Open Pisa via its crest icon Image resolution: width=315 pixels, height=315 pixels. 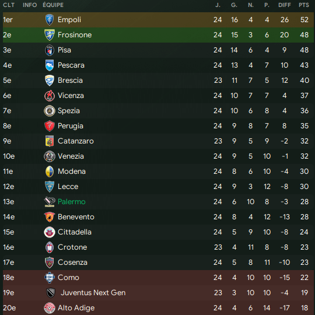click(x=49, y=50)
